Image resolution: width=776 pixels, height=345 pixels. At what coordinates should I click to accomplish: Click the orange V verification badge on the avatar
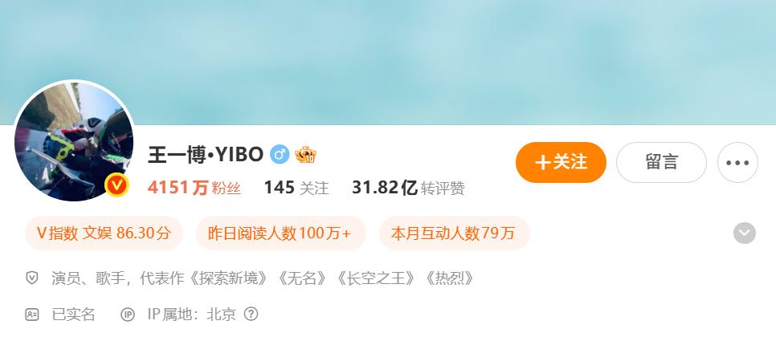[x=117, y=186]
